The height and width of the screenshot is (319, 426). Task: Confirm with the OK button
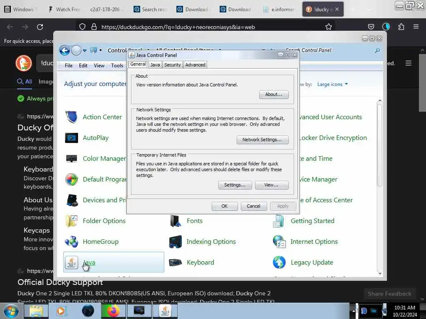tap(224, 206)
